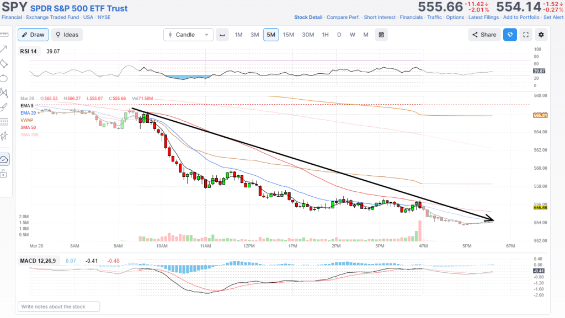Switch to the 15M timeframe
Image resolution: width=565 pixels, height=318 pixels.
coord(289,35)
